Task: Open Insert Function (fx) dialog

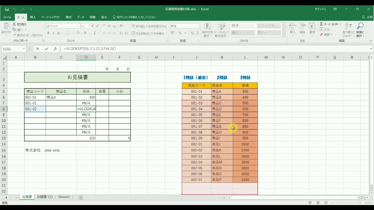Action: pos(55,49)
